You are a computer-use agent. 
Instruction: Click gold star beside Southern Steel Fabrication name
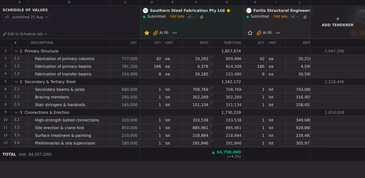(x=228, y=11)
